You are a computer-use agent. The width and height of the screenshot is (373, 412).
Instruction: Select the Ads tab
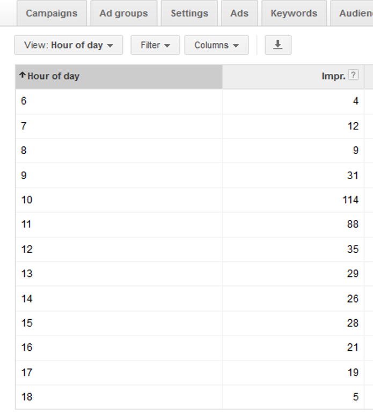(x=239, y=13)
